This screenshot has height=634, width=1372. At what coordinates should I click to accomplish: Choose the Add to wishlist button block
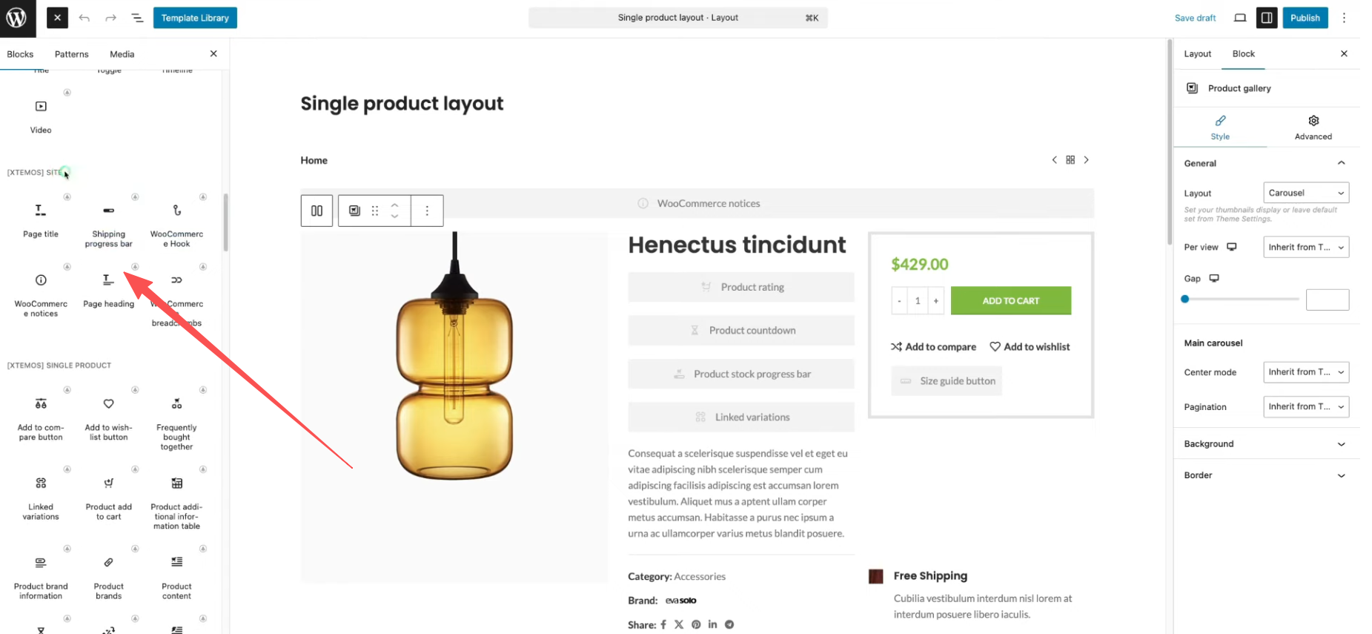coord(108,413)
